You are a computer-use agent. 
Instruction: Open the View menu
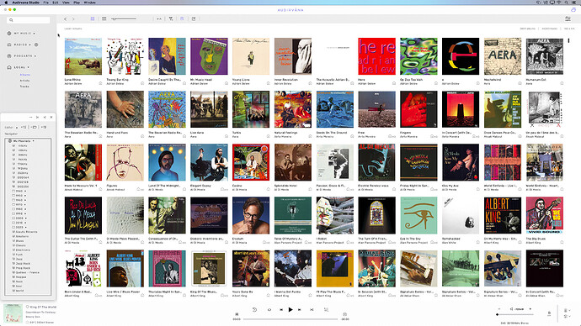point(66,3)
